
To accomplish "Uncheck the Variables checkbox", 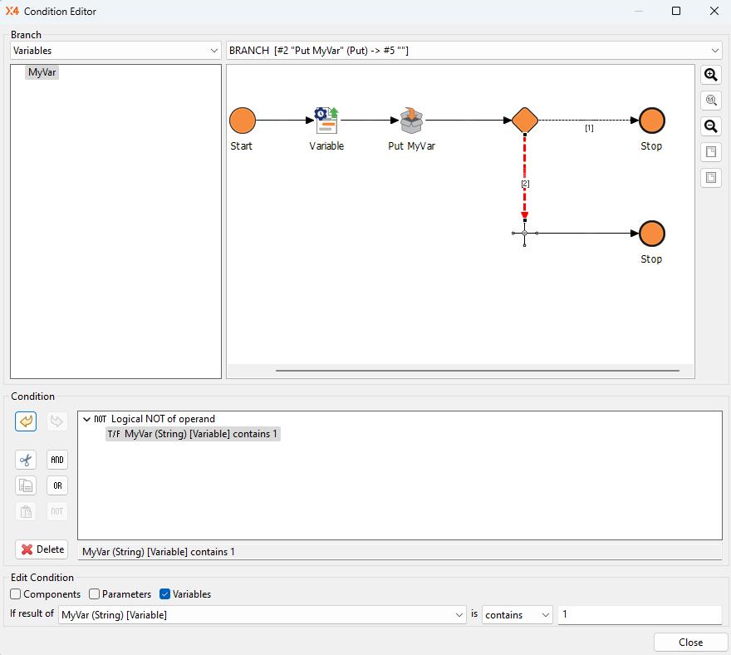I will [x=164, y=594].
